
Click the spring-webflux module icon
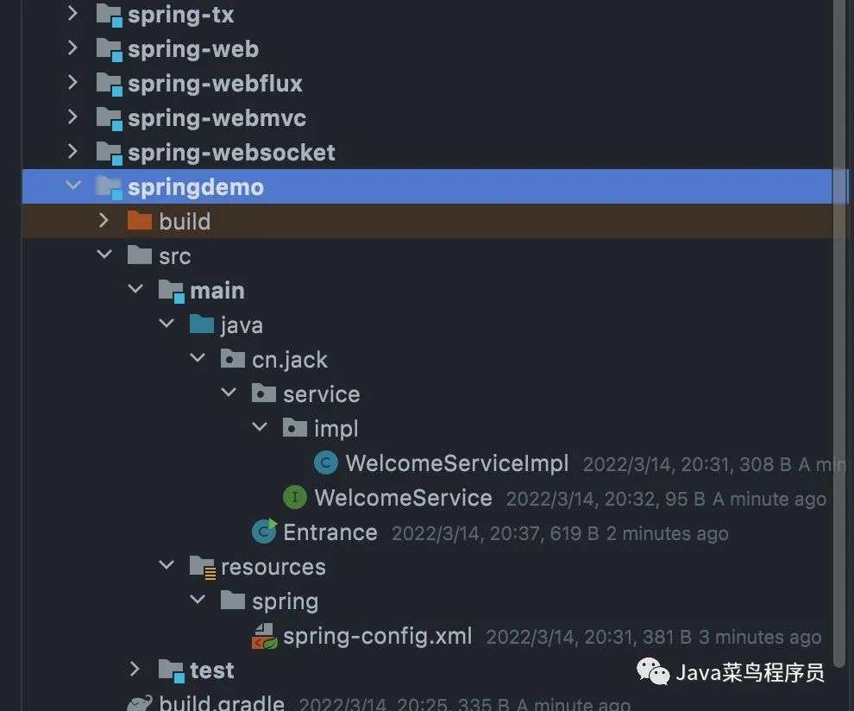pos(109,84)
